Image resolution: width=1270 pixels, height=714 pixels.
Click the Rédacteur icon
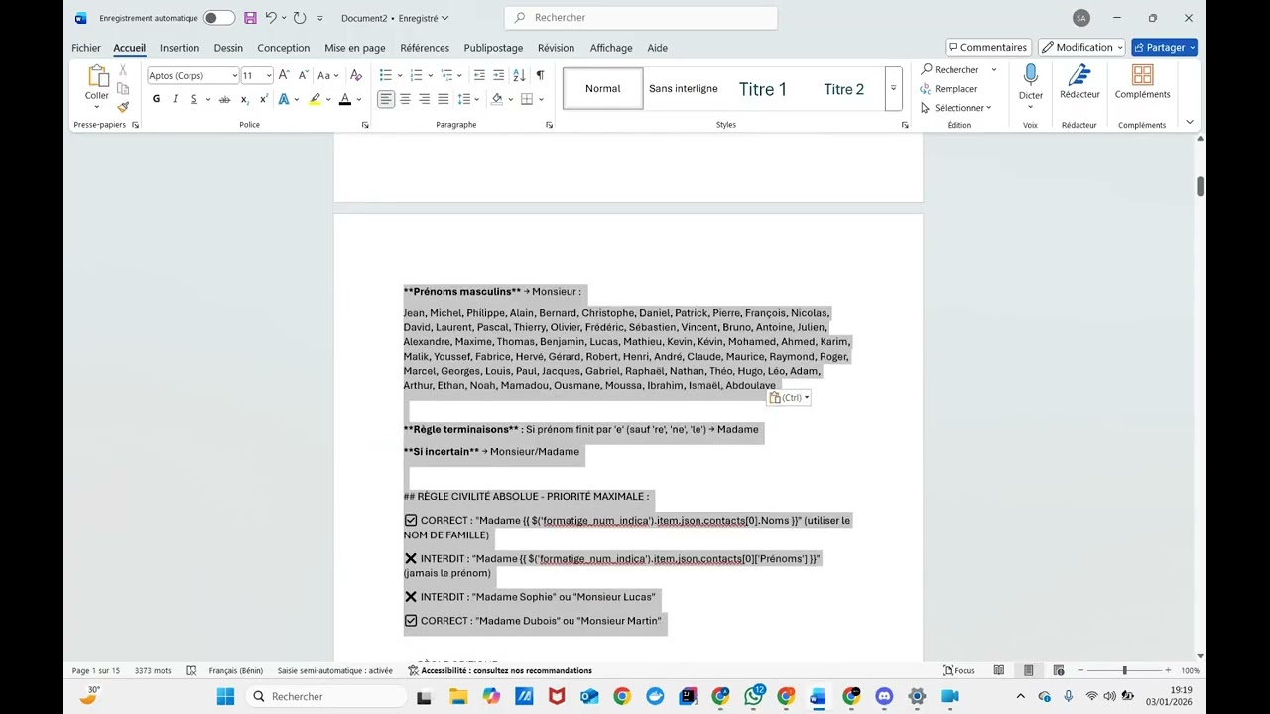click(1079, 75)
